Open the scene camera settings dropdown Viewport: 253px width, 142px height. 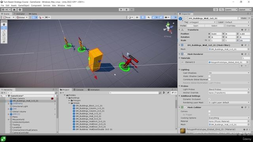167,17
